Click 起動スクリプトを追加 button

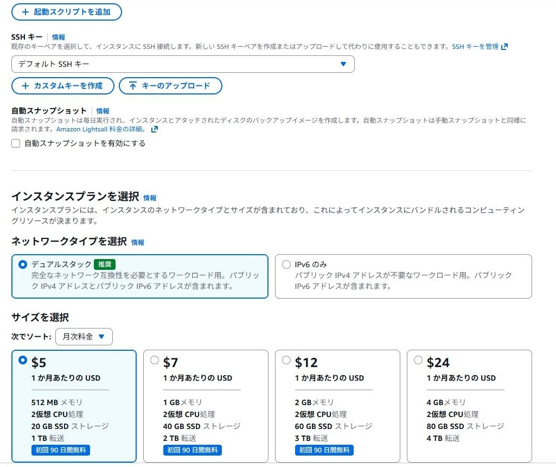[66, 12]
